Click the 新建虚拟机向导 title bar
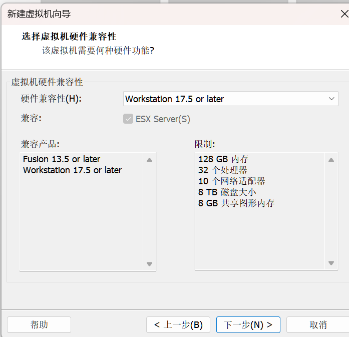 tap(150, 14)
